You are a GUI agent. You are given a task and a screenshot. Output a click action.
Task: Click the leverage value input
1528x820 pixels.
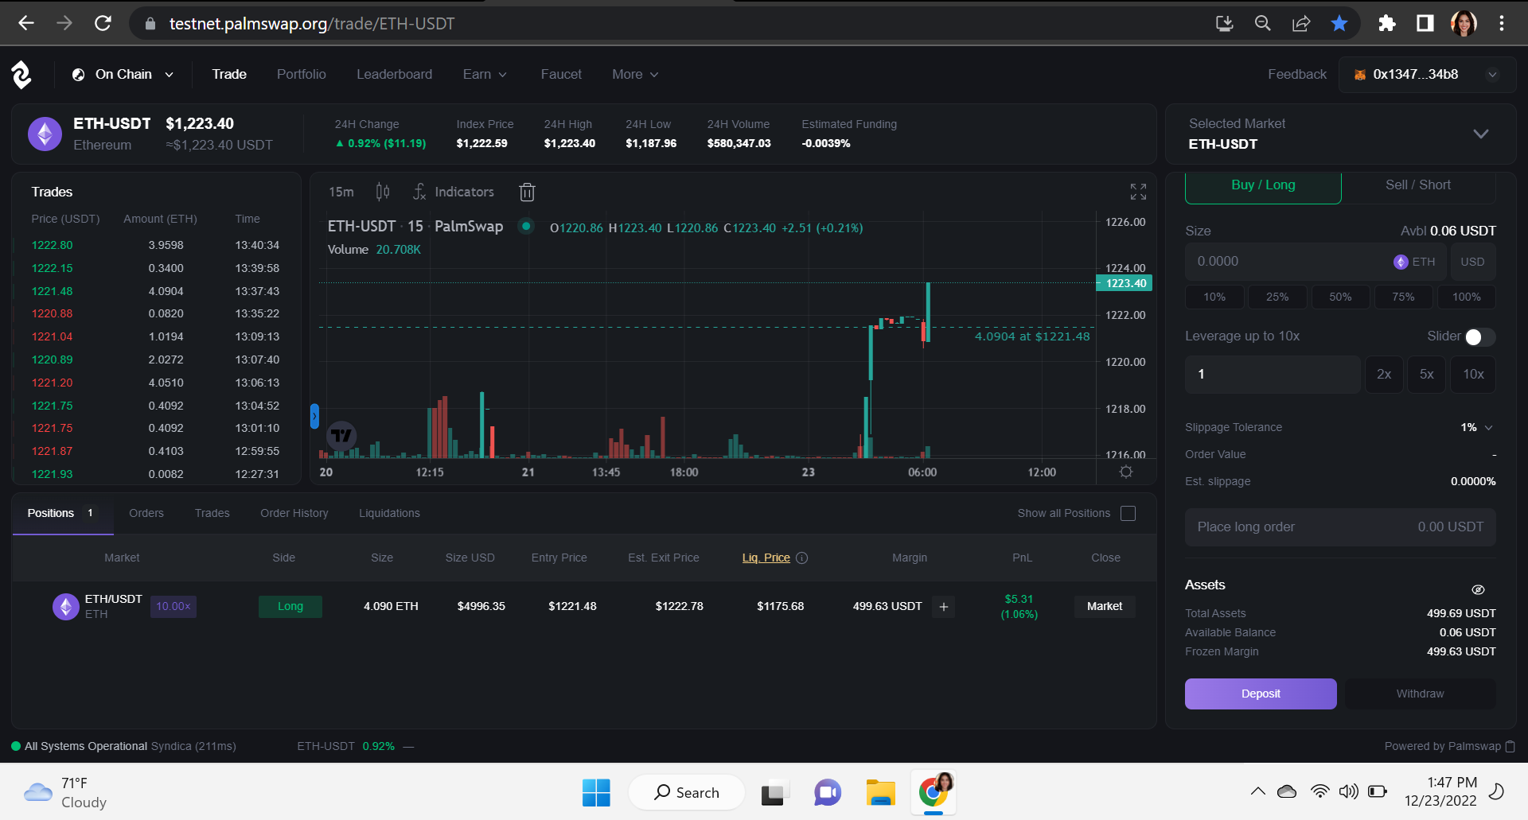click(x=1273, y=374)
